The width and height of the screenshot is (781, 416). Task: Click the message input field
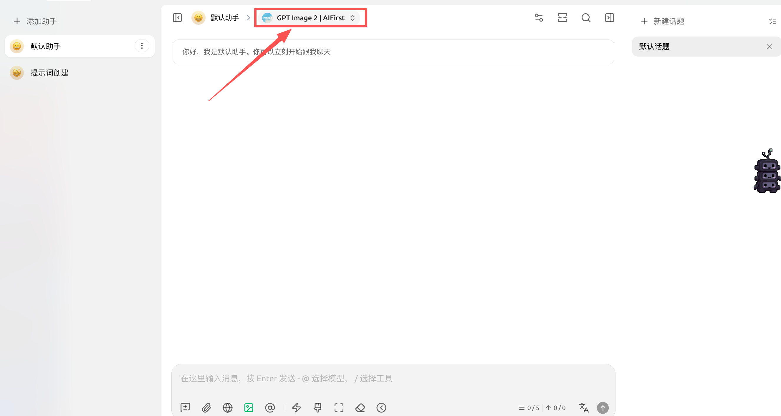(393, 378)
